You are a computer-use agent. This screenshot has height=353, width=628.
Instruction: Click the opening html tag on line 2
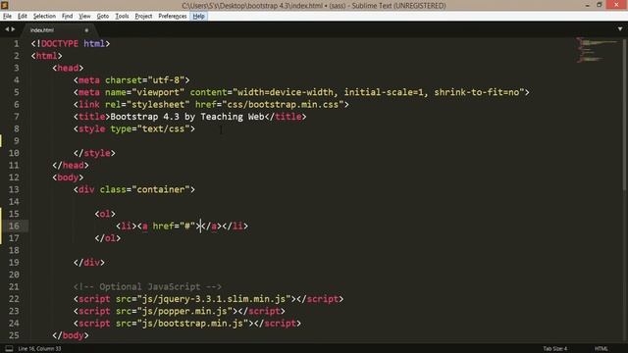click(x=46, y=56)
